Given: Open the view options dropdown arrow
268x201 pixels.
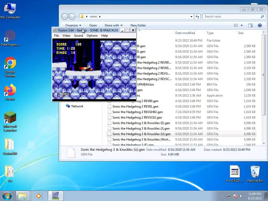Looking at the screenshot, I should pyautogui.click(x=242, y=25).
